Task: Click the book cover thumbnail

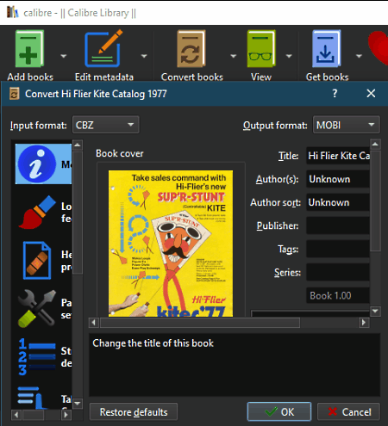Action: click(x=171, y=244)
